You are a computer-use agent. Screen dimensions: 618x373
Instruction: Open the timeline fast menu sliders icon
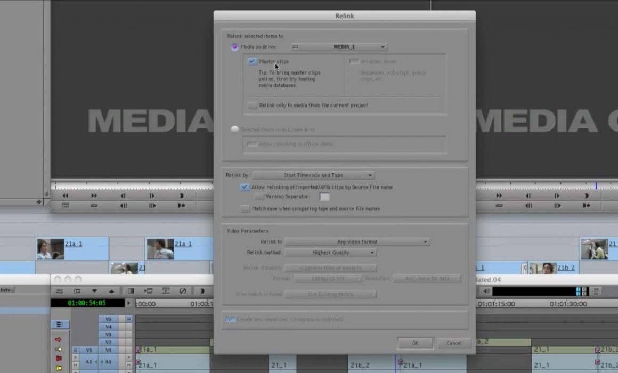coord(60,291)
